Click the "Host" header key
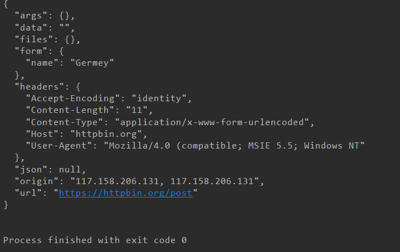Viewport: 400px width, 252px height. coord(42,134)
